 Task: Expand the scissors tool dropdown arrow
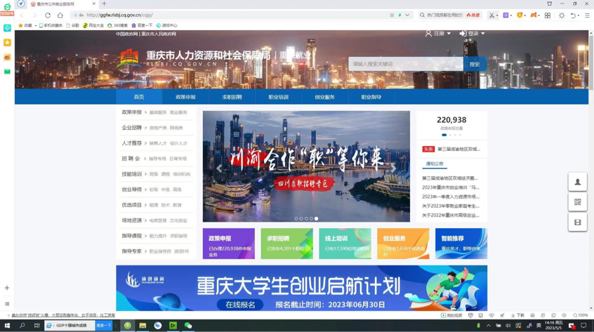(496, 15)
